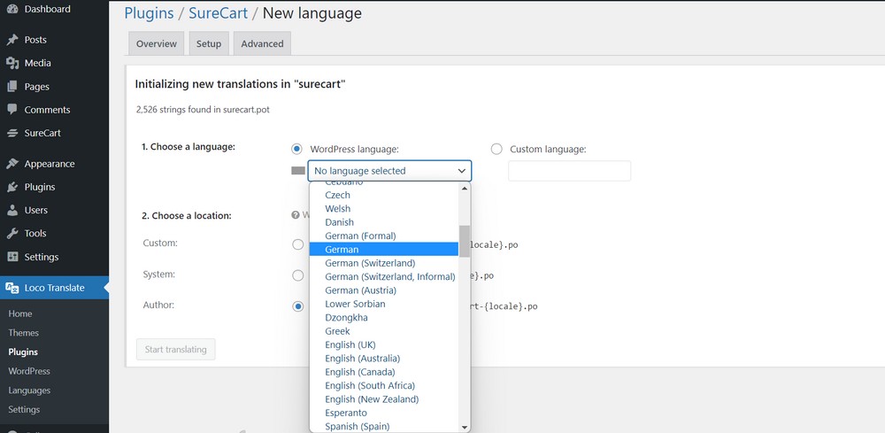Viewport: 885px width, 433px height.
Task: Open Loco Translate Plugins submenu item
Action: tap(23, 352)
